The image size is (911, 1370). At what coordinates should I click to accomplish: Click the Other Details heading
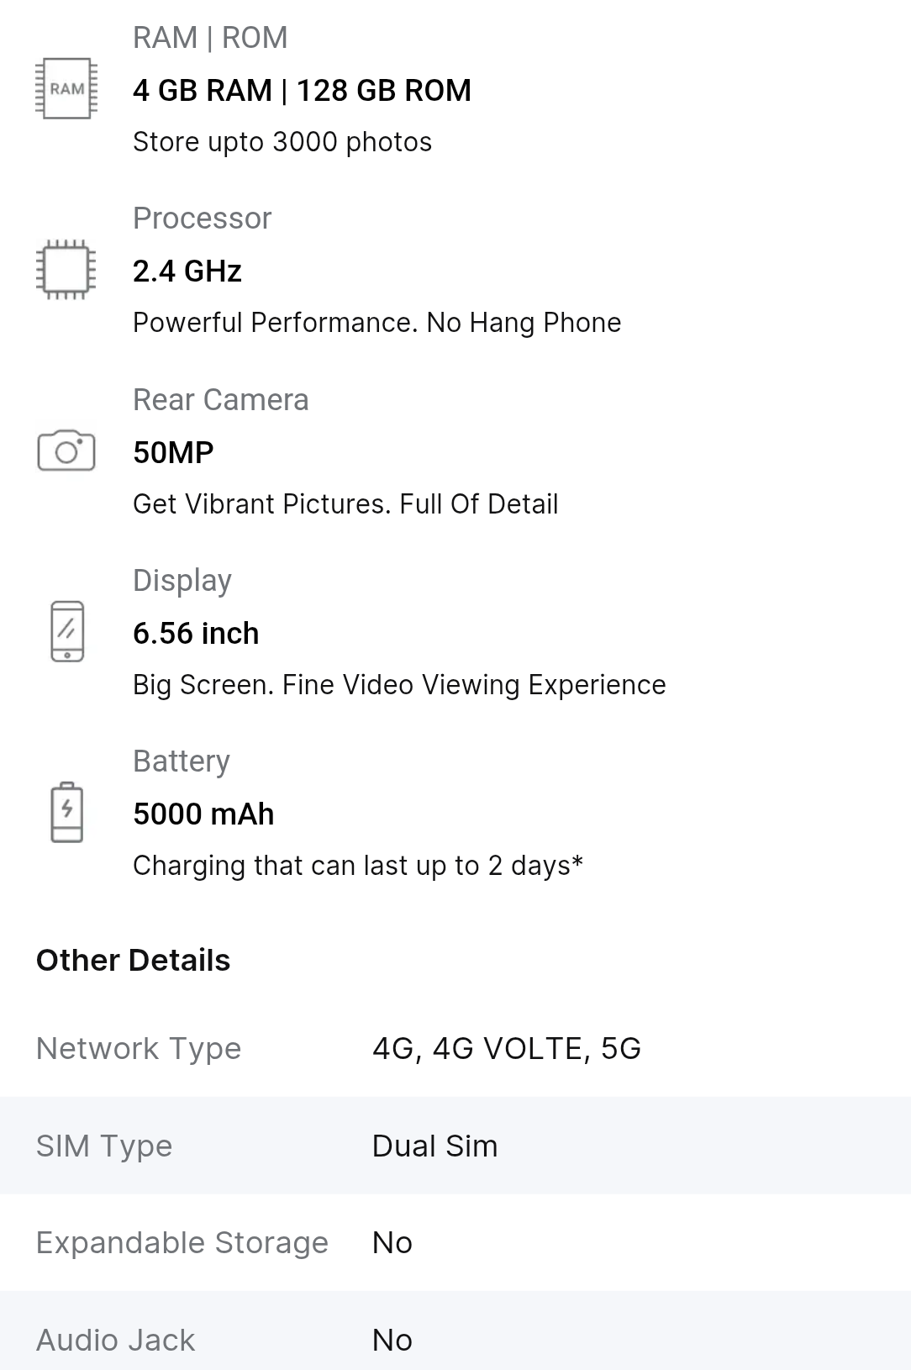click(x=133, y=960)
